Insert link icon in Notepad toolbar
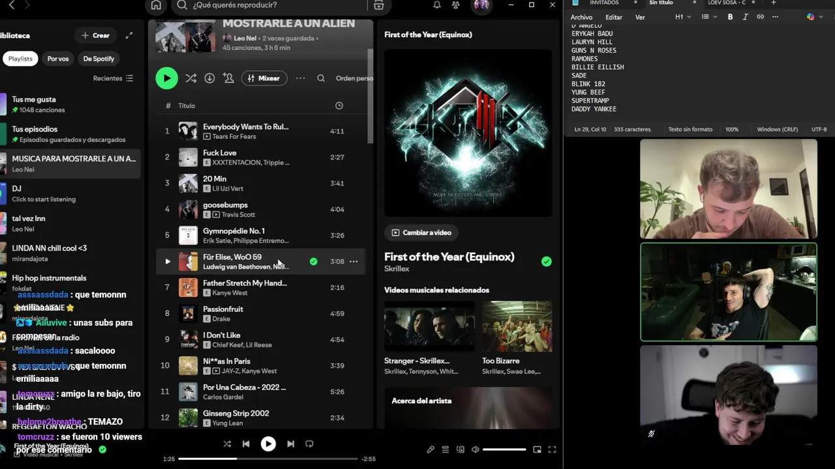This screenshot has height=469, width=835. tap(760, 17)
